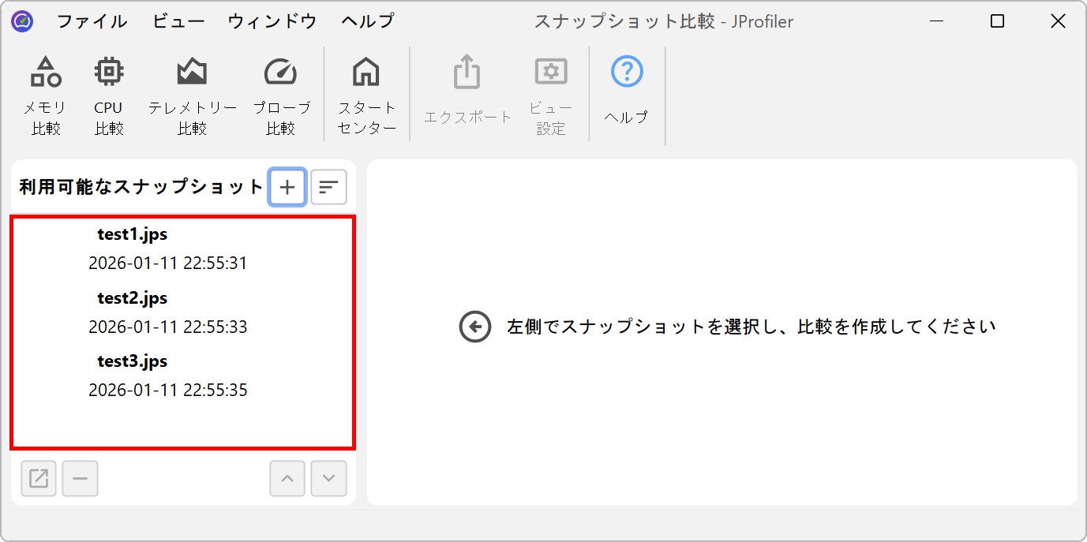Click the open snapshot in window button
The width and height of the screenshot is (1087, 542).
tap(39, 478)
